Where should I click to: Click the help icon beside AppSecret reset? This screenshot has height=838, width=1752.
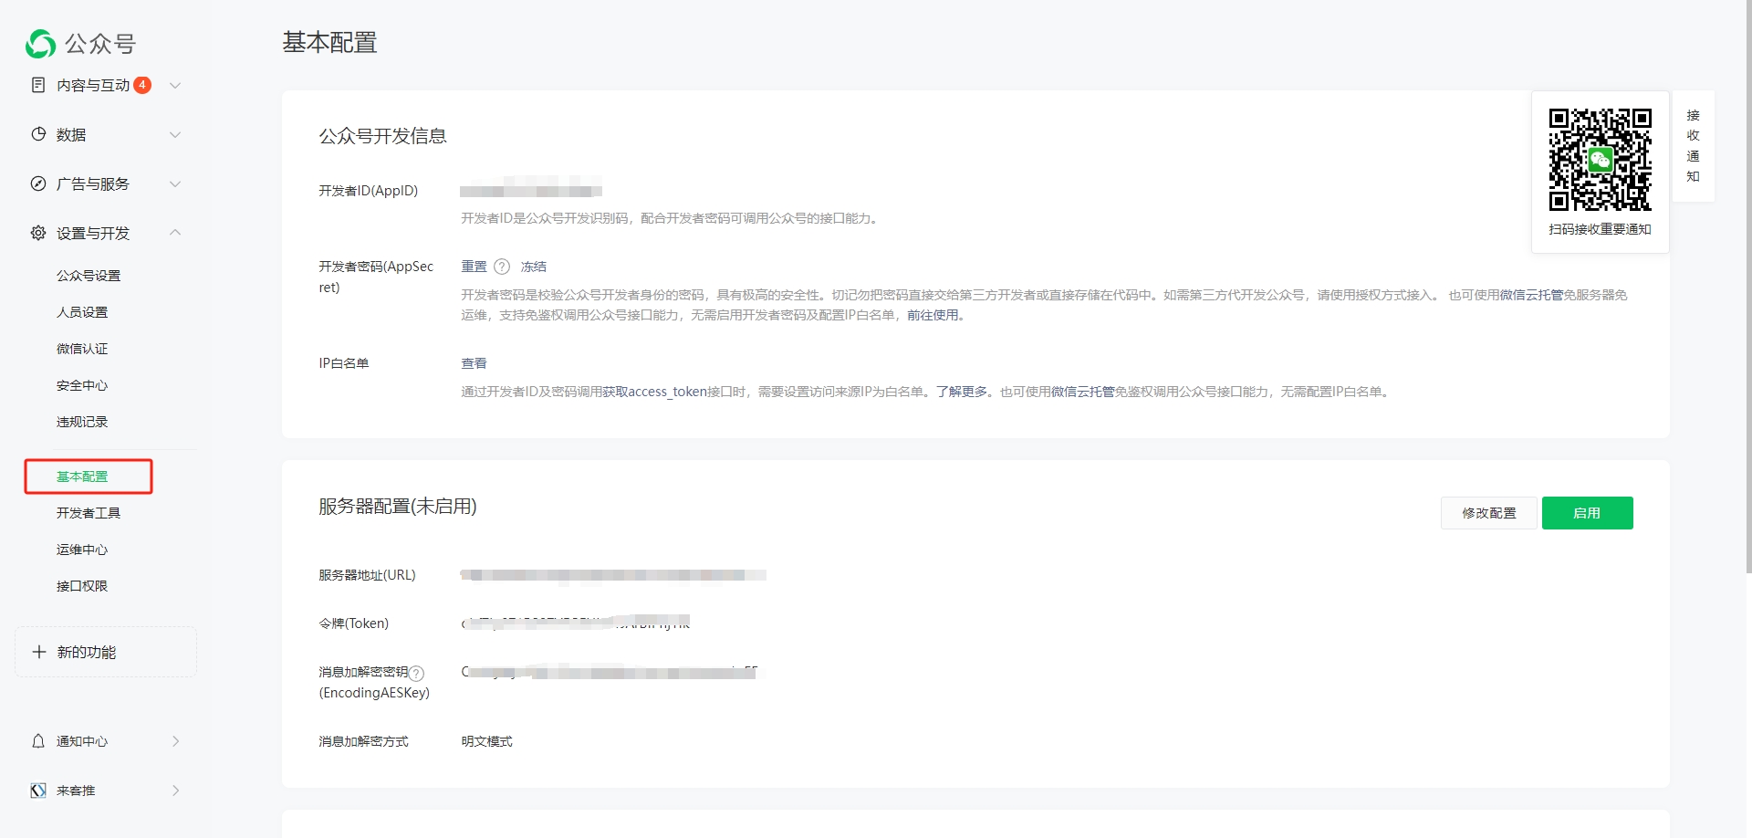point(502,267)
